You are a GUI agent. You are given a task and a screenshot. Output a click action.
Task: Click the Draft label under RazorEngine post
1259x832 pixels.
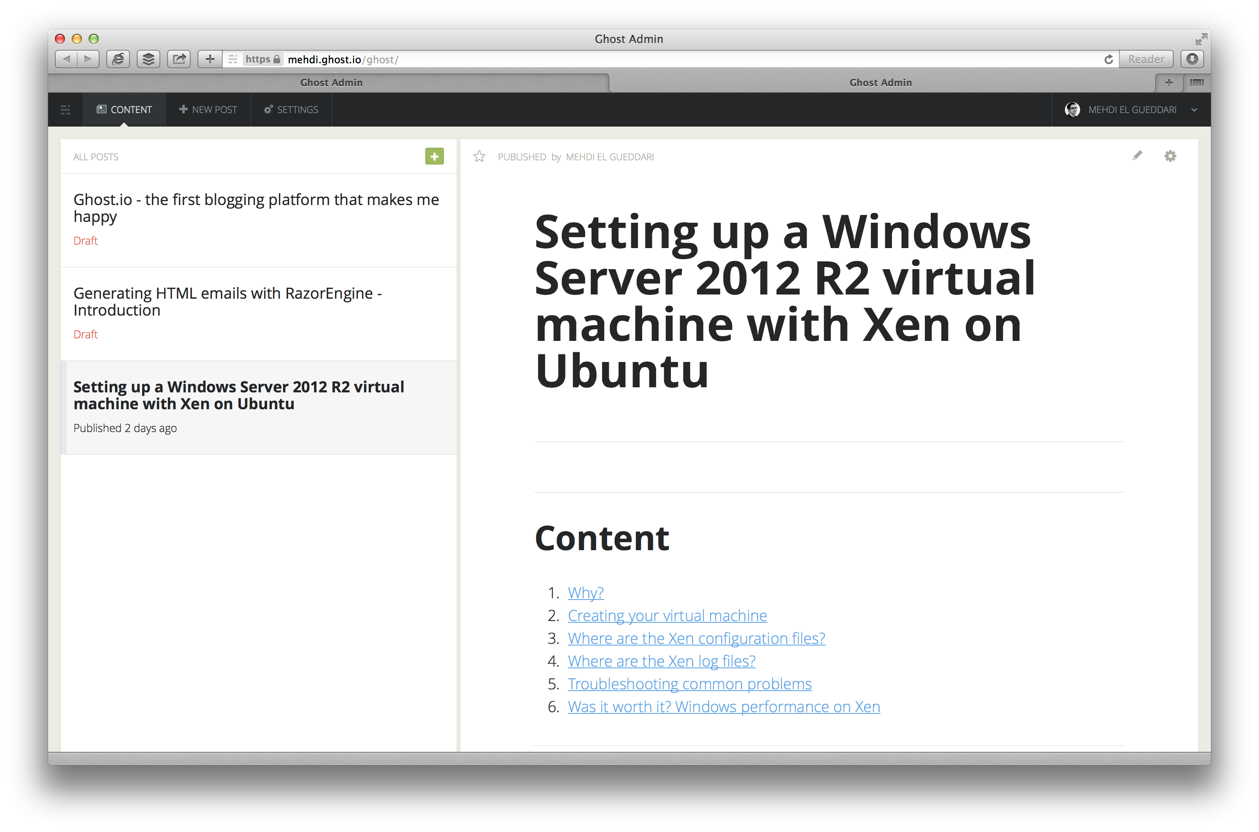click(85, 334)
